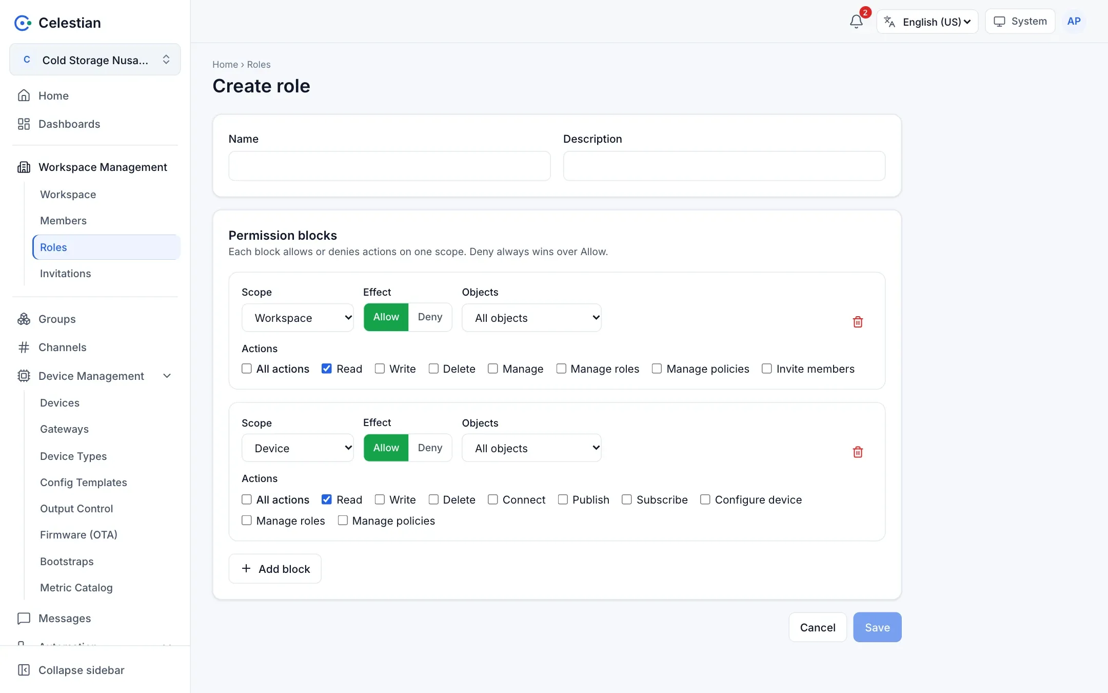Click the Messages chat bubble icon
The height and width of the screenshot is (693, 1108).
(x=24, y=618)
